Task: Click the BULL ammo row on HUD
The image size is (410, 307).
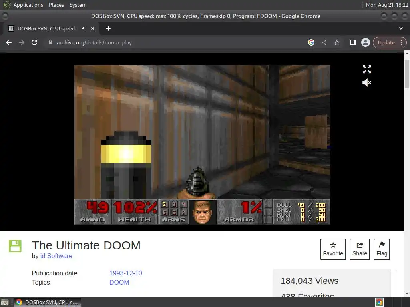Action: (x=301, y=205)
